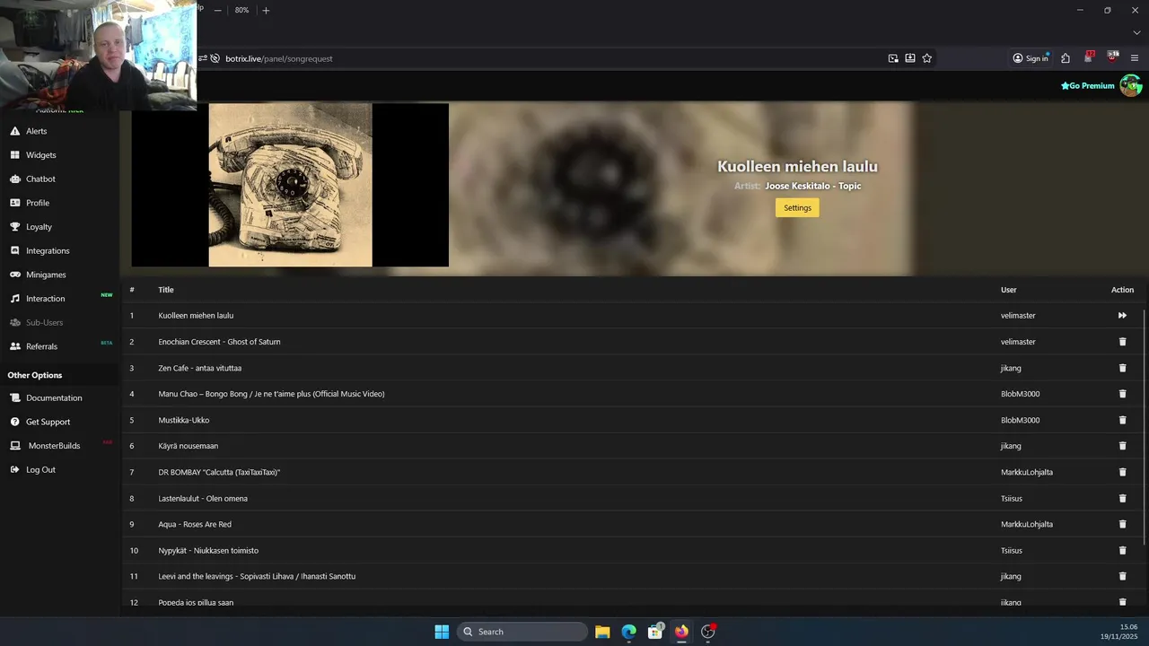Screen dimensions: 1149x646
Task: Remove Leevi and the leavings song request
Action: (1122, 576)
